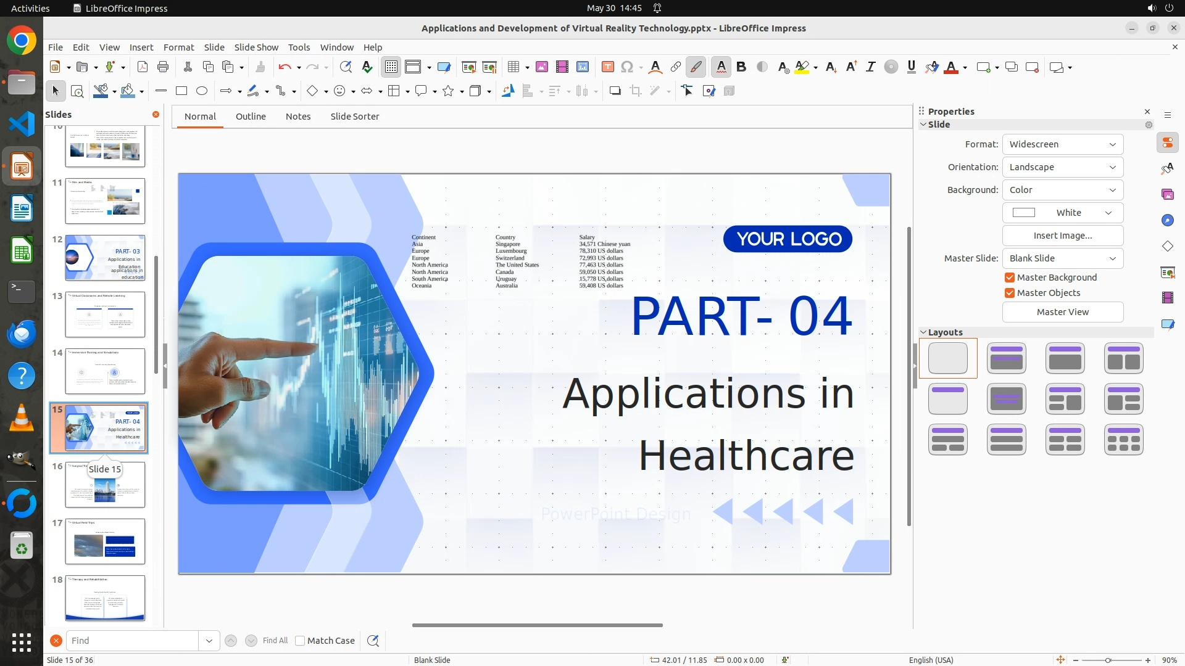
Task: Click the Insert Table icon
Action: pyautogui.click(x=513, y=67)
